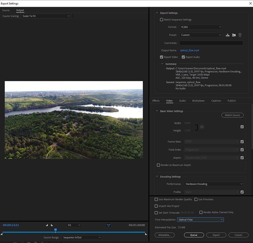Uncheck Export Audio
Image resolution: width=253 pixels, height=243 pixels.
coord(183,57)
